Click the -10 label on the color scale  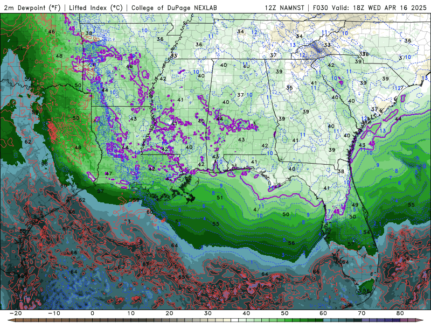[x=54, y=313]
